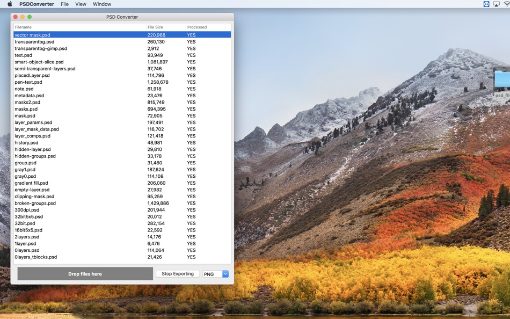Click file size value 815,749
Screen dimensions: 510x319
[x=156, y=102]
